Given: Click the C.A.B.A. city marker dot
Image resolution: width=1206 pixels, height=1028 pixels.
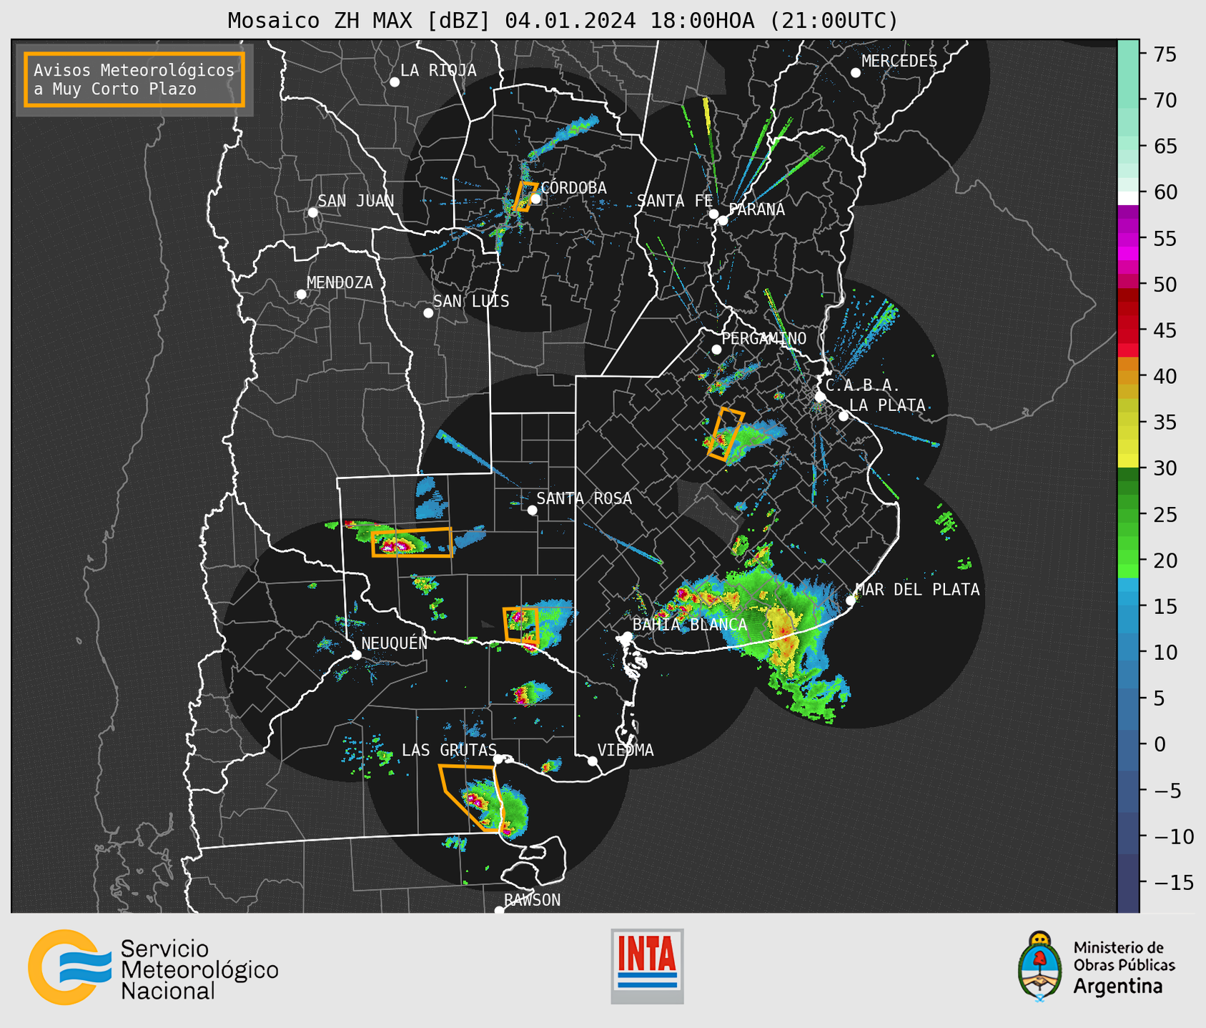Looking at the screenshot, I should coord(821,397).
